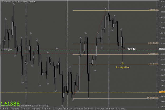Click the 1.60380 price axis label

(162, 80)
